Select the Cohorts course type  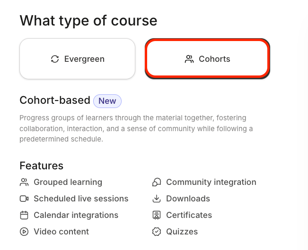tap(207, 59)
